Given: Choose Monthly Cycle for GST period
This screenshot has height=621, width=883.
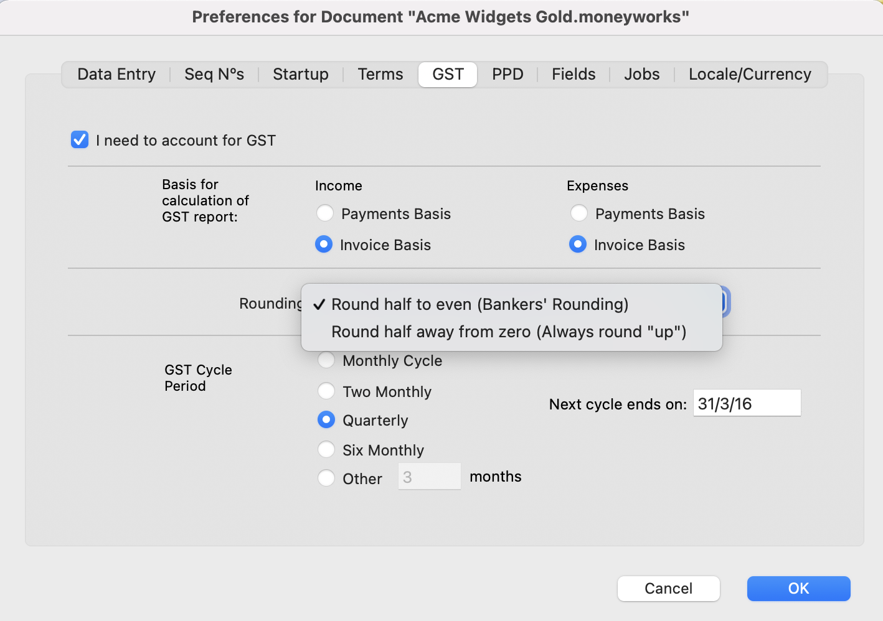Looking at the screenshot, I should click(326, 360).
